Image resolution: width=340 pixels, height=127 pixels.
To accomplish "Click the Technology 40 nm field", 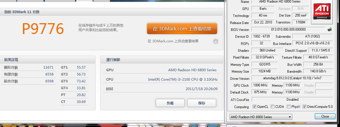I will click(263, 15).
